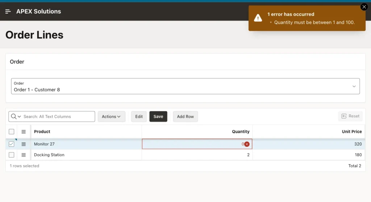The width and height of the screenshot is (371, 202).
Task: Focus the Search: All Text Columns field
Action: pos(58,117)
